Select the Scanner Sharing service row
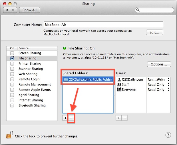Image resolution: width=177 pixels, height=145 pixels. tap(32, 69)
